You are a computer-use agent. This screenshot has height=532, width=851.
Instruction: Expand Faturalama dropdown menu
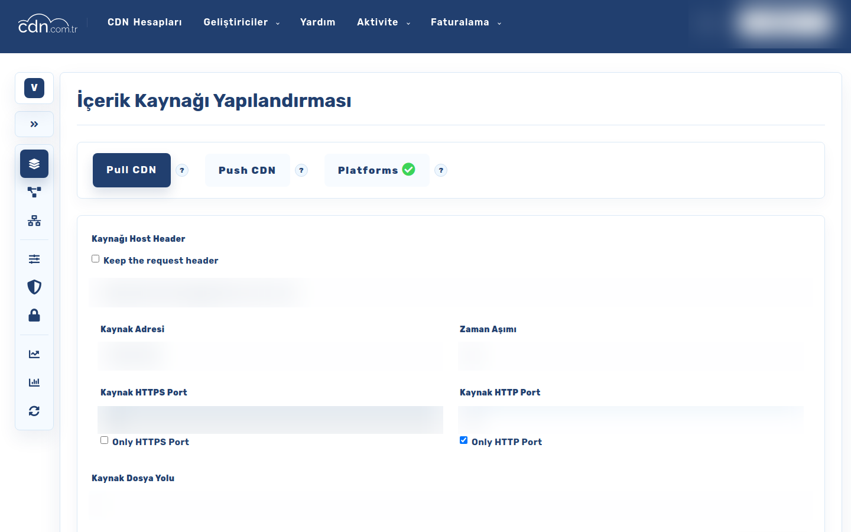pyautogui.click(x=466, y=22)
